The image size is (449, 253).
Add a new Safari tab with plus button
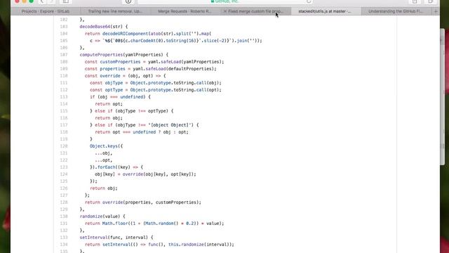(x=436, y=11)
